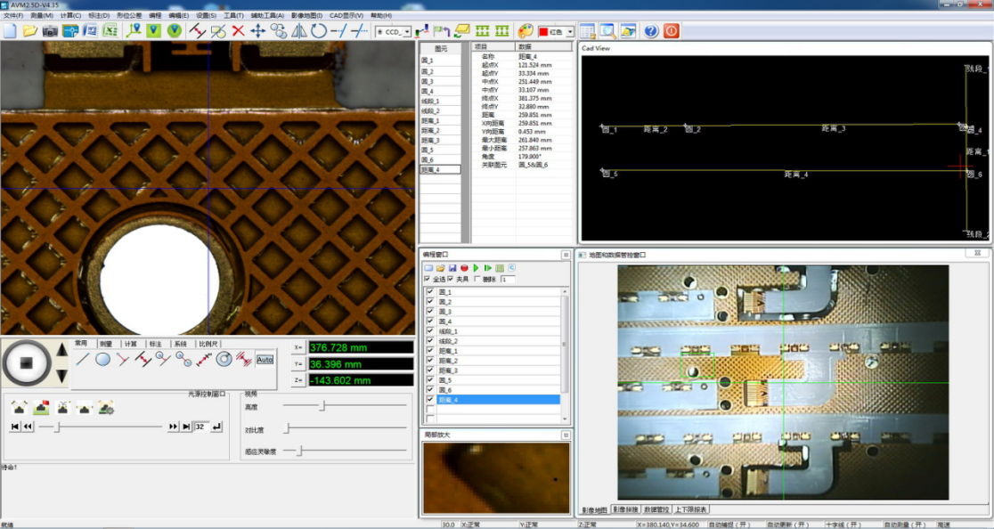Image resolution: width=994 pixels, height=529 pixels.
Task: Click the camera capture icon in toolbar
Action: point(51,31)
